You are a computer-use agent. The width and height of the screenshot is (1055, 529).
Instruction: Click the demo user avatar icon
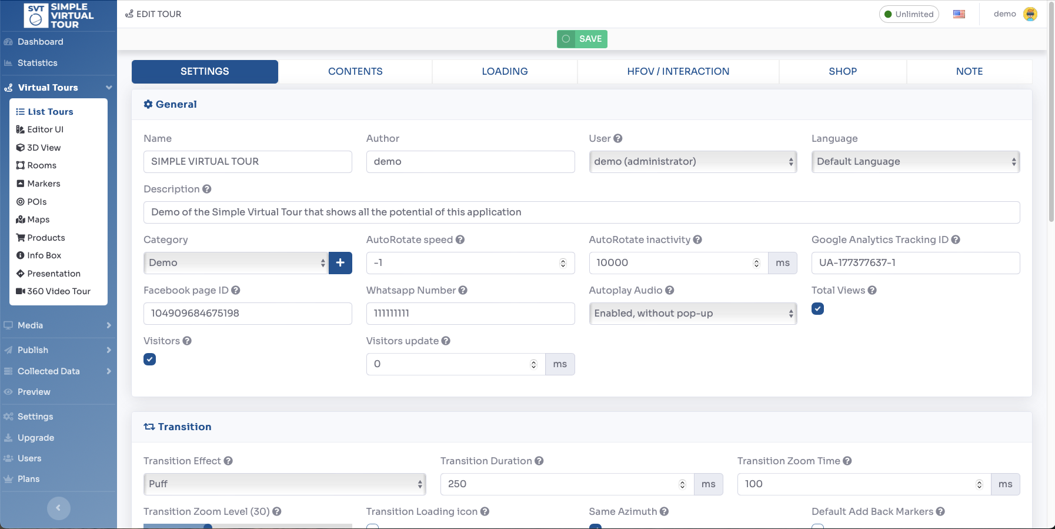tap(1030, 14)
